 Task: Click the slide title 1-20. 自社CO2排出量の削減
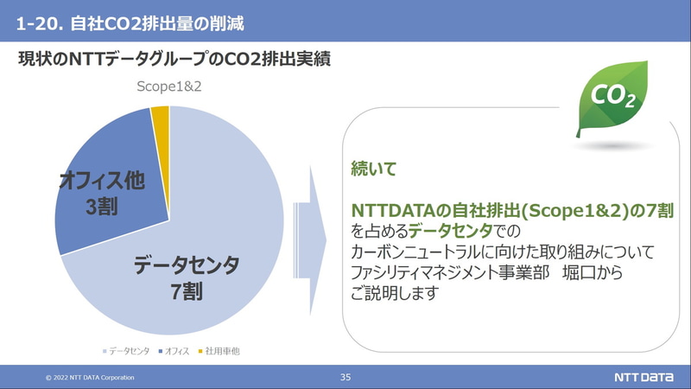[x=130, y=23]
